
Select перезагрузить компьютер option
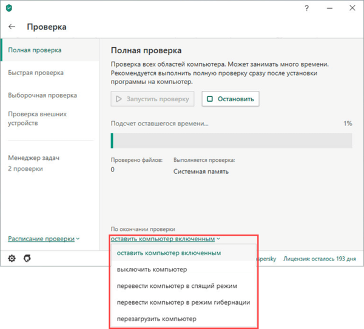coord(157,318)
